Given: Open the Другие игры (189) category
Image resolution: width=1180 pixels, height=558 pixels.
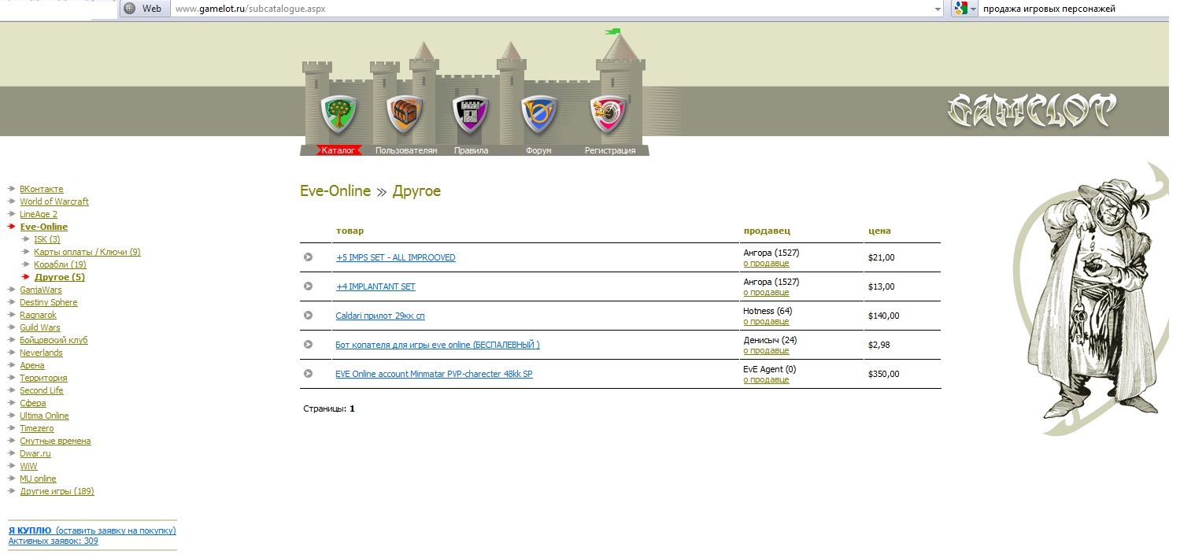Looking at the screenshot, I should tap(57, 491).
